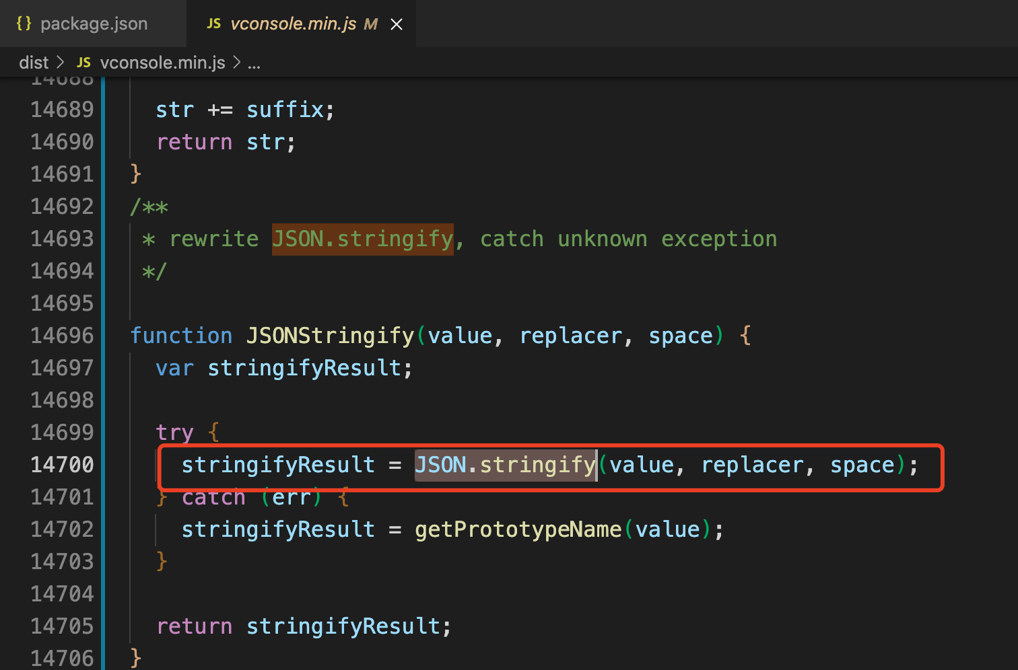Click line number 14696 in the gutter
The width and height of the screenshot is (1018, 670).
click(x=62, y=336)
